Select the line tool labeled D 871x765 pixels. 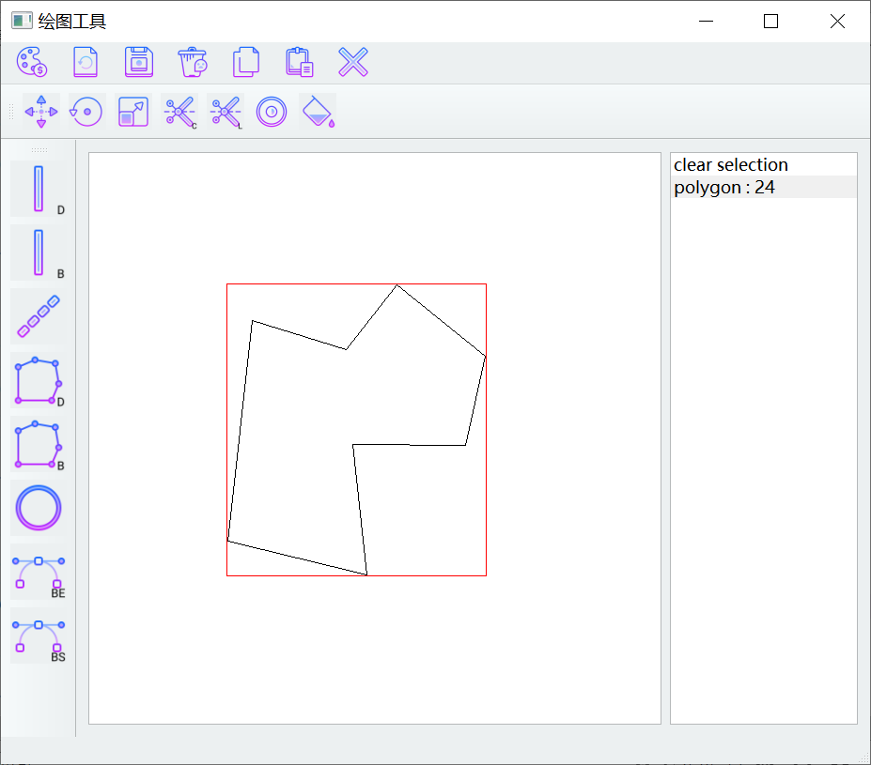[x=39, y=189]
